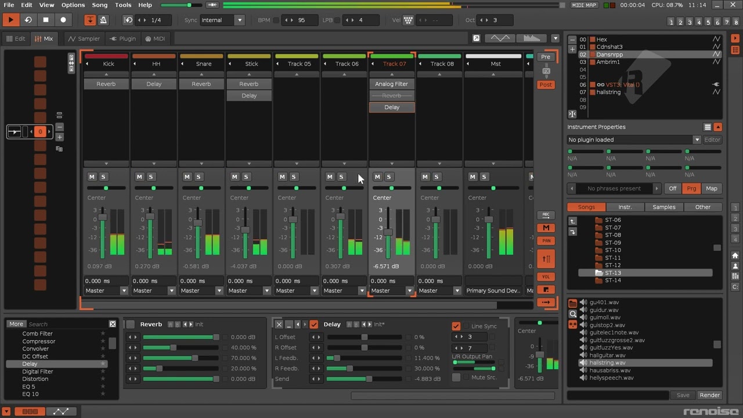Add instrument with the plus icon
This screenshot has height=418, width=743.
coord(572,49)
